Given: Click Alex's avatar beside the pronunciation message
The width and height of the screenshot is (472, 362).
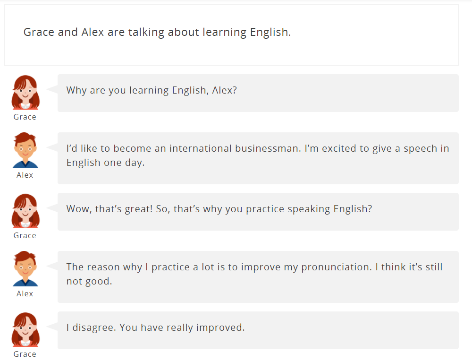Looking at the screenshot, I should [x=25, y=269].
